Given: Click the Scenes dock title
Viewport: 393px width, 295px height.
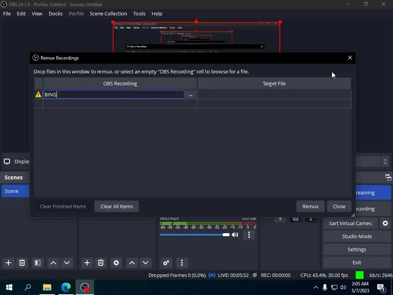Looking at the screenshot, I should [13, 177].
